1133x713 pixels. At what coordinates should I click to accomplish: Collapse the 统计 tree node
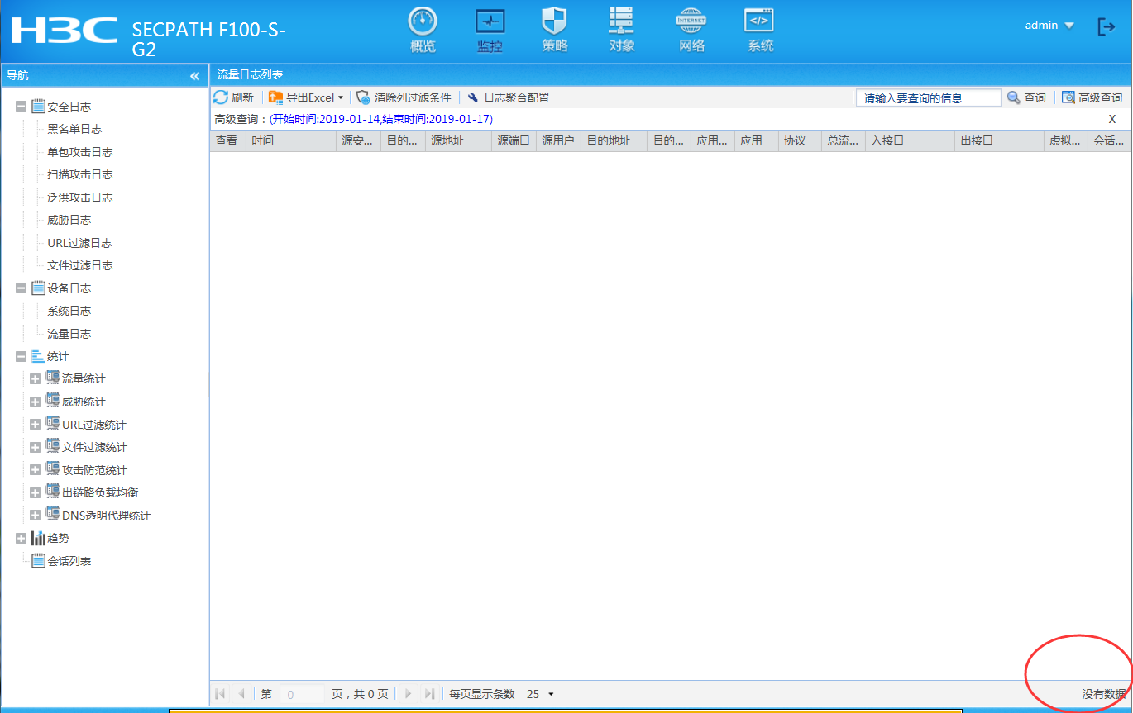tap(21, 357)
